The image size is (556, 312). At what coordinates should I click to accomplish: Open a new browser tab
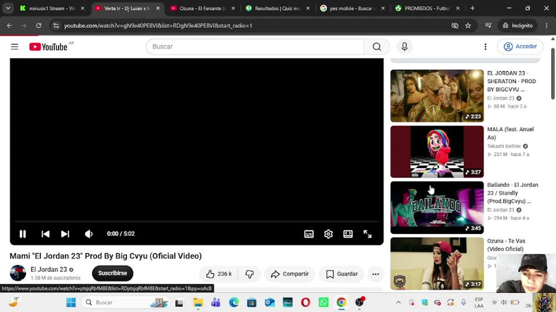tap(472, 8)
